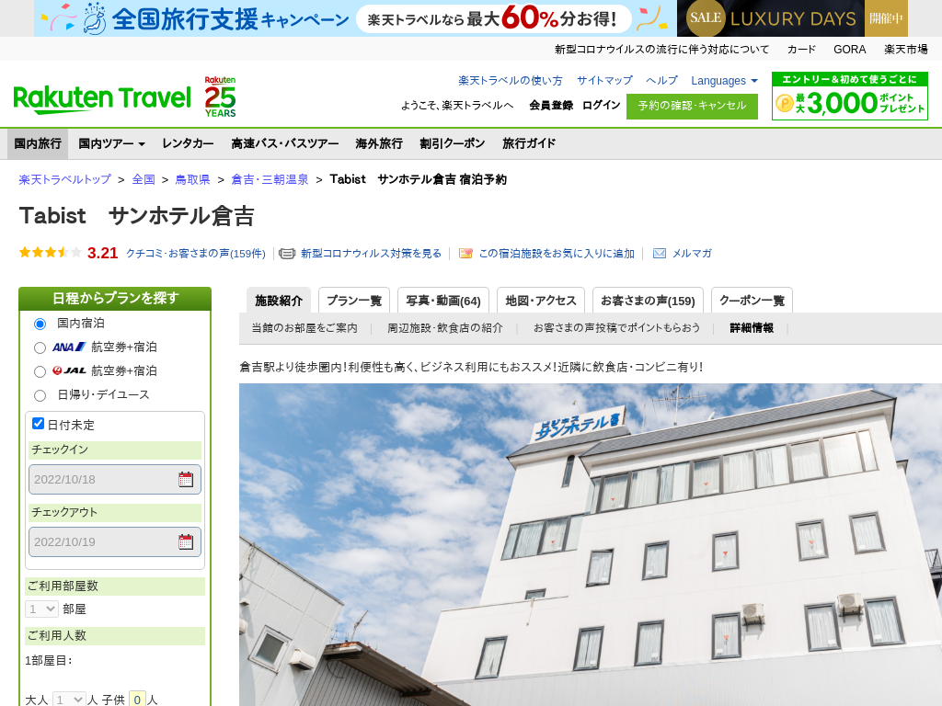The width and height of the screenshot is (942, 706).
Task: Click the child count input field
Action: (138, 700)
